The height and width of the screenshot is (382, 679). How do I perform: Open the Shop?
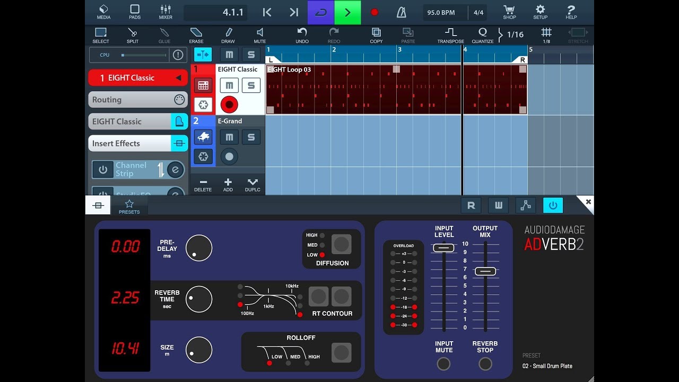(x=509, y=12)
